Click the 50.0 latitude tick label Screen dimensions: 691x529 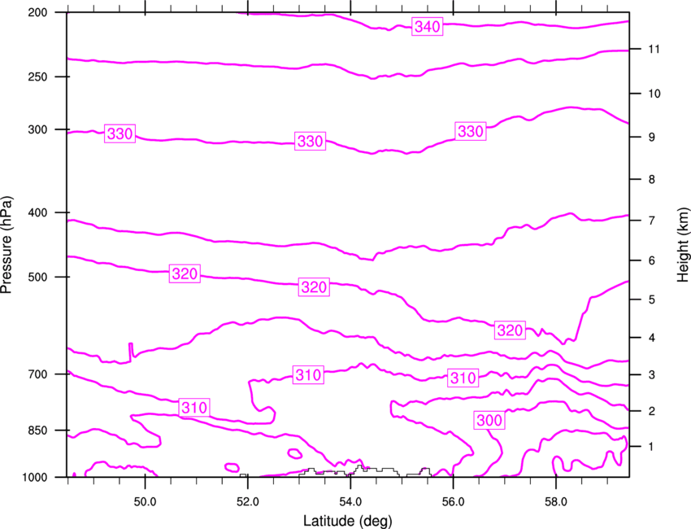pos(145,502)
